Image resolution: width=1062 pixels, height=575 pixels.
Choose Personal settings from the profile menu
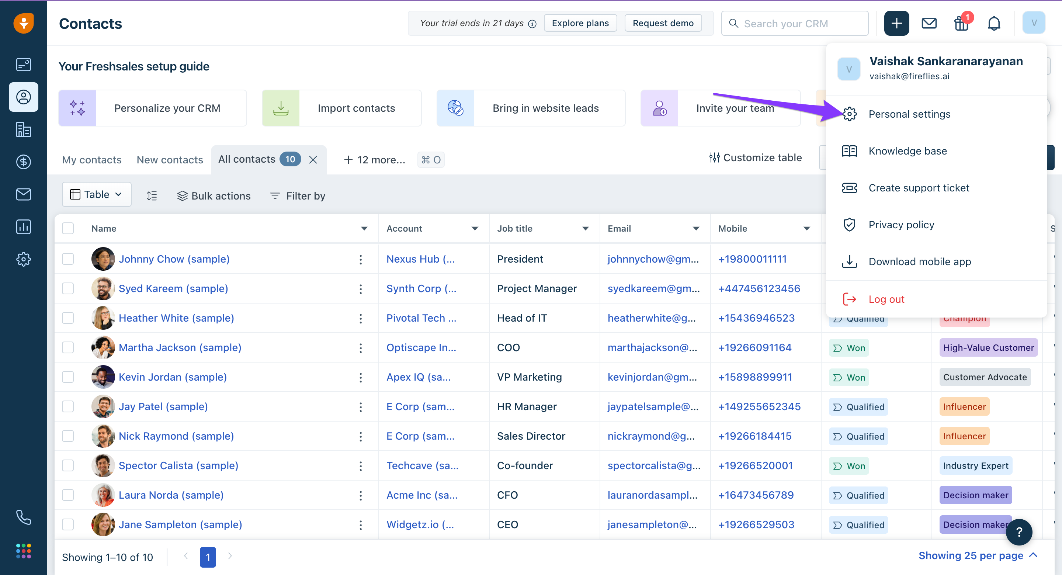[x=936, y=114]
